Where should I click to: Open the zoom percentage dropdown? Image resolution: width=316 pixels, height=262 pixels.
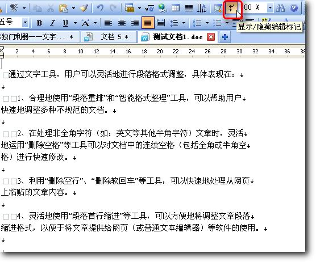[270, 8]
